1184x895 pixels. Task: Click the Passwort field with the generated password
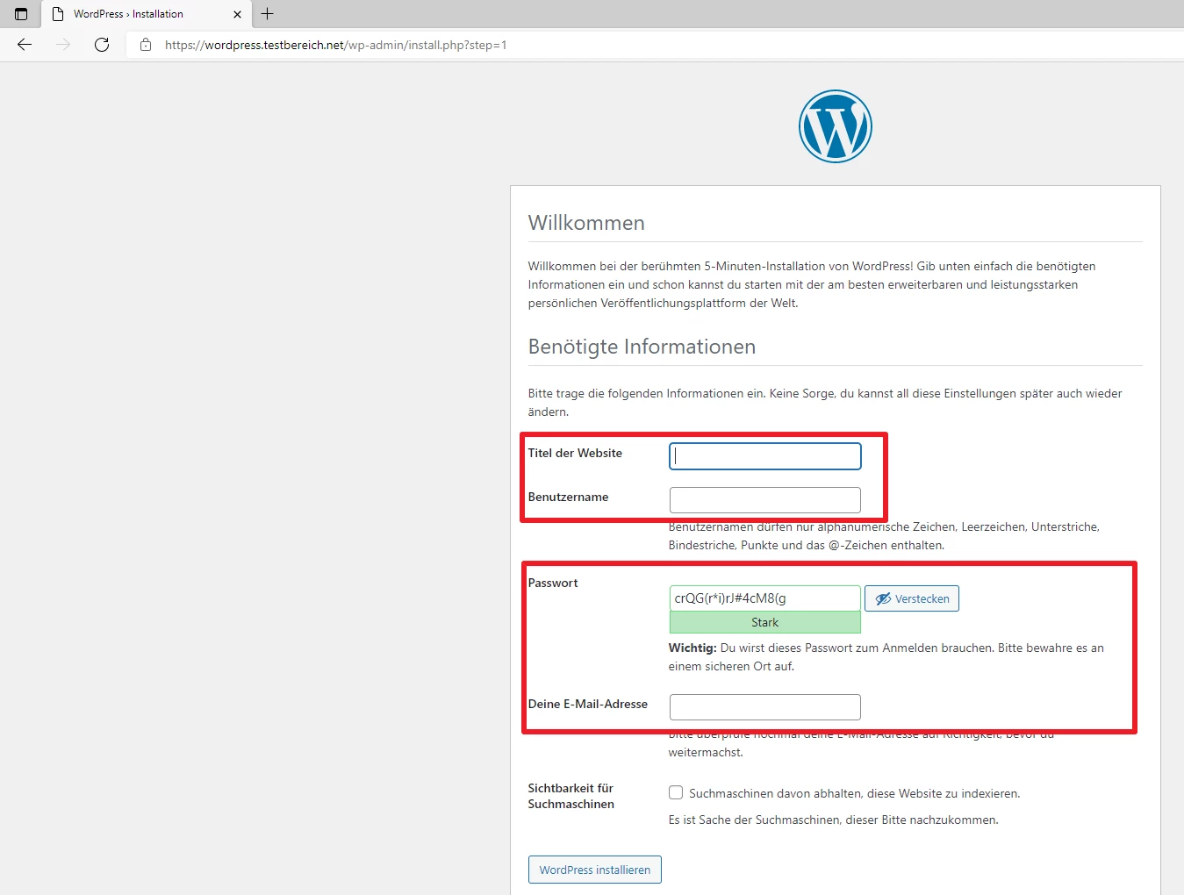coord(764,598)
